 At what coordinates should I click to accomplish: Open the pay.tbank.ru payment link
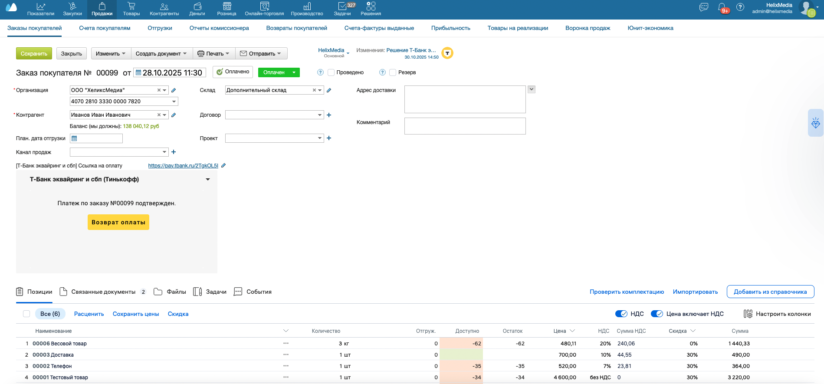[x=183, y=166]
